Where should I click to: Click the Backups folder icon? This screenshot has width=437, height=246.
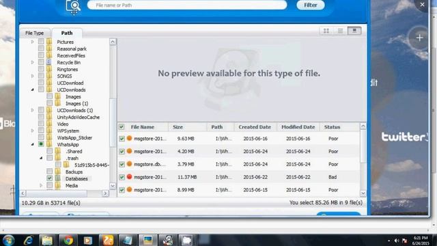57,172
